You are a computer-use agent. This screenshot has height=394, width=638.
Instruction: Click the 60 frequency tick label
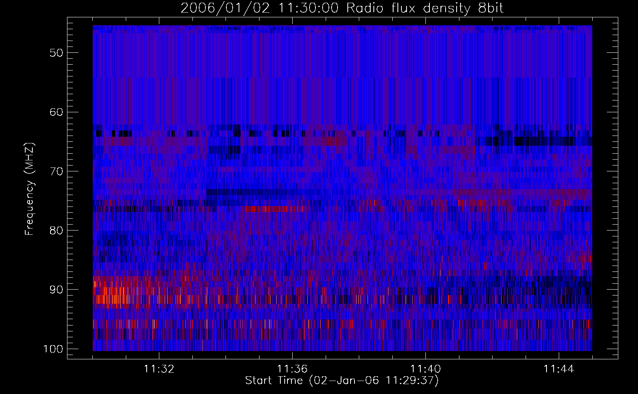click(56, 112)
